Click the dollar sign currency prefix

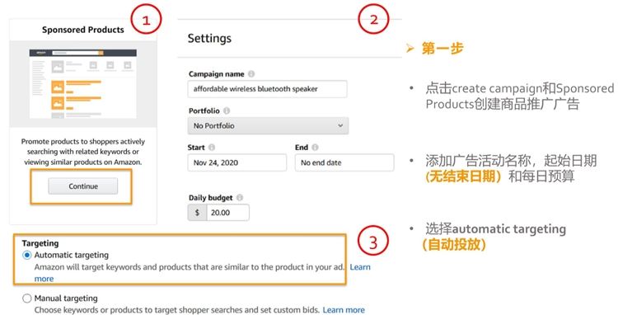(x=197, y=213)
